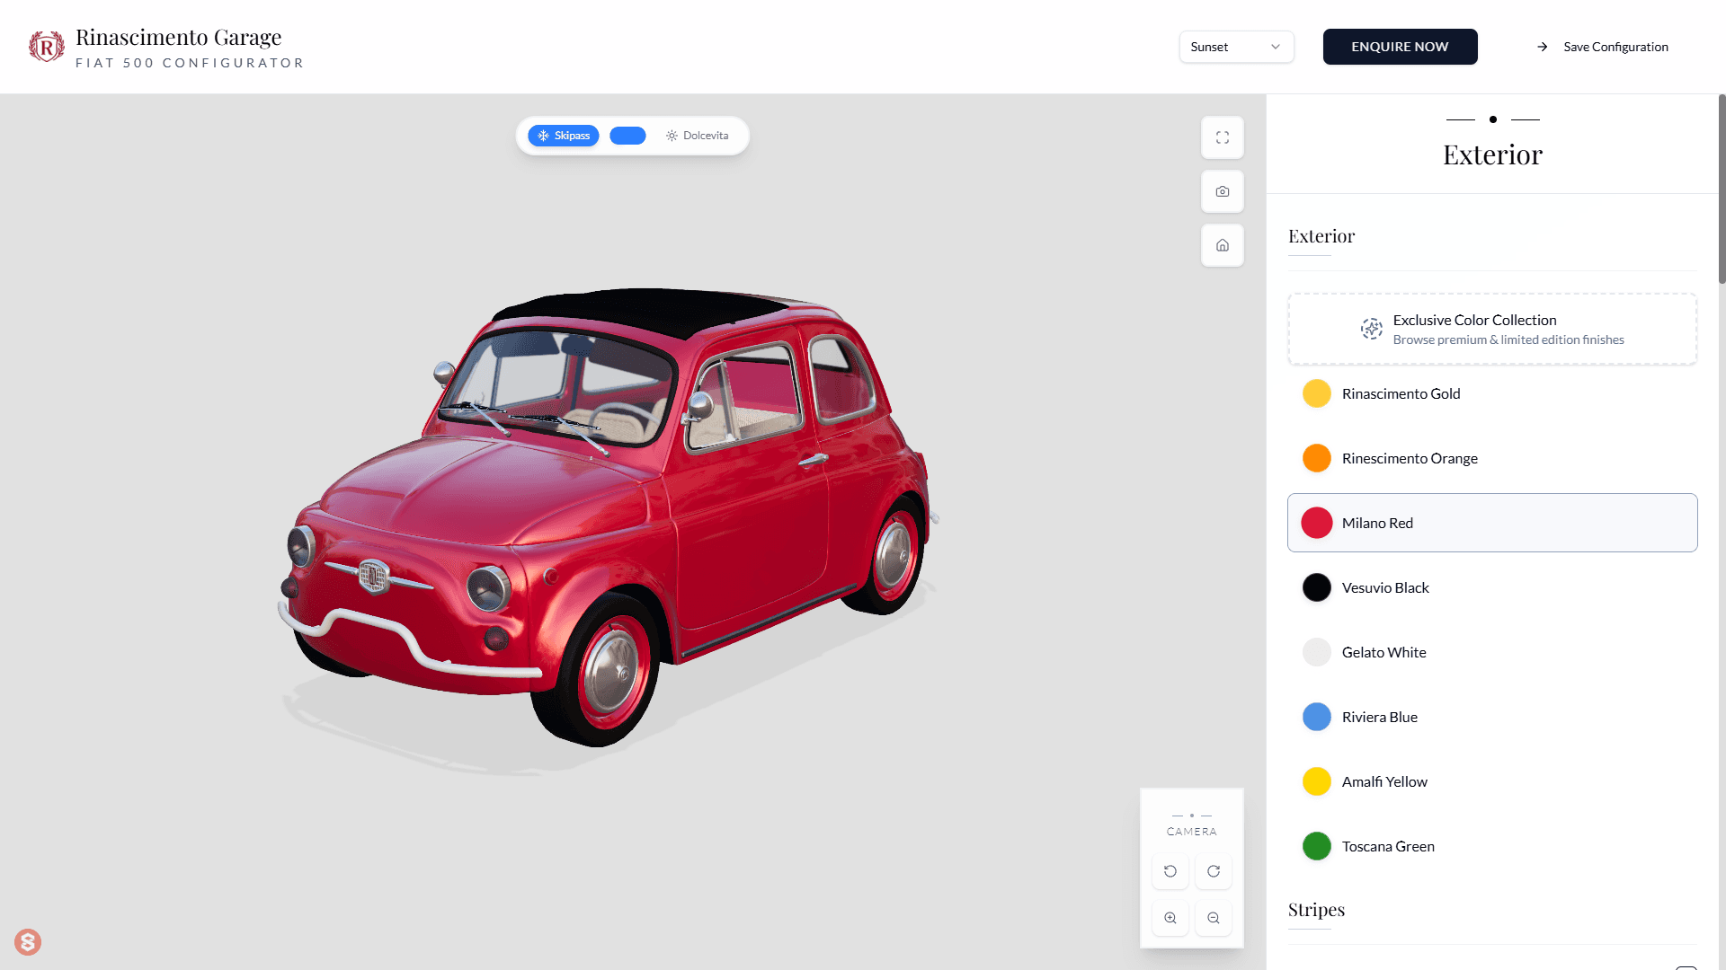Screen dimensions: 1726x970
Task: Take a snapshot with camera icon
Action: click(1223, 191)
